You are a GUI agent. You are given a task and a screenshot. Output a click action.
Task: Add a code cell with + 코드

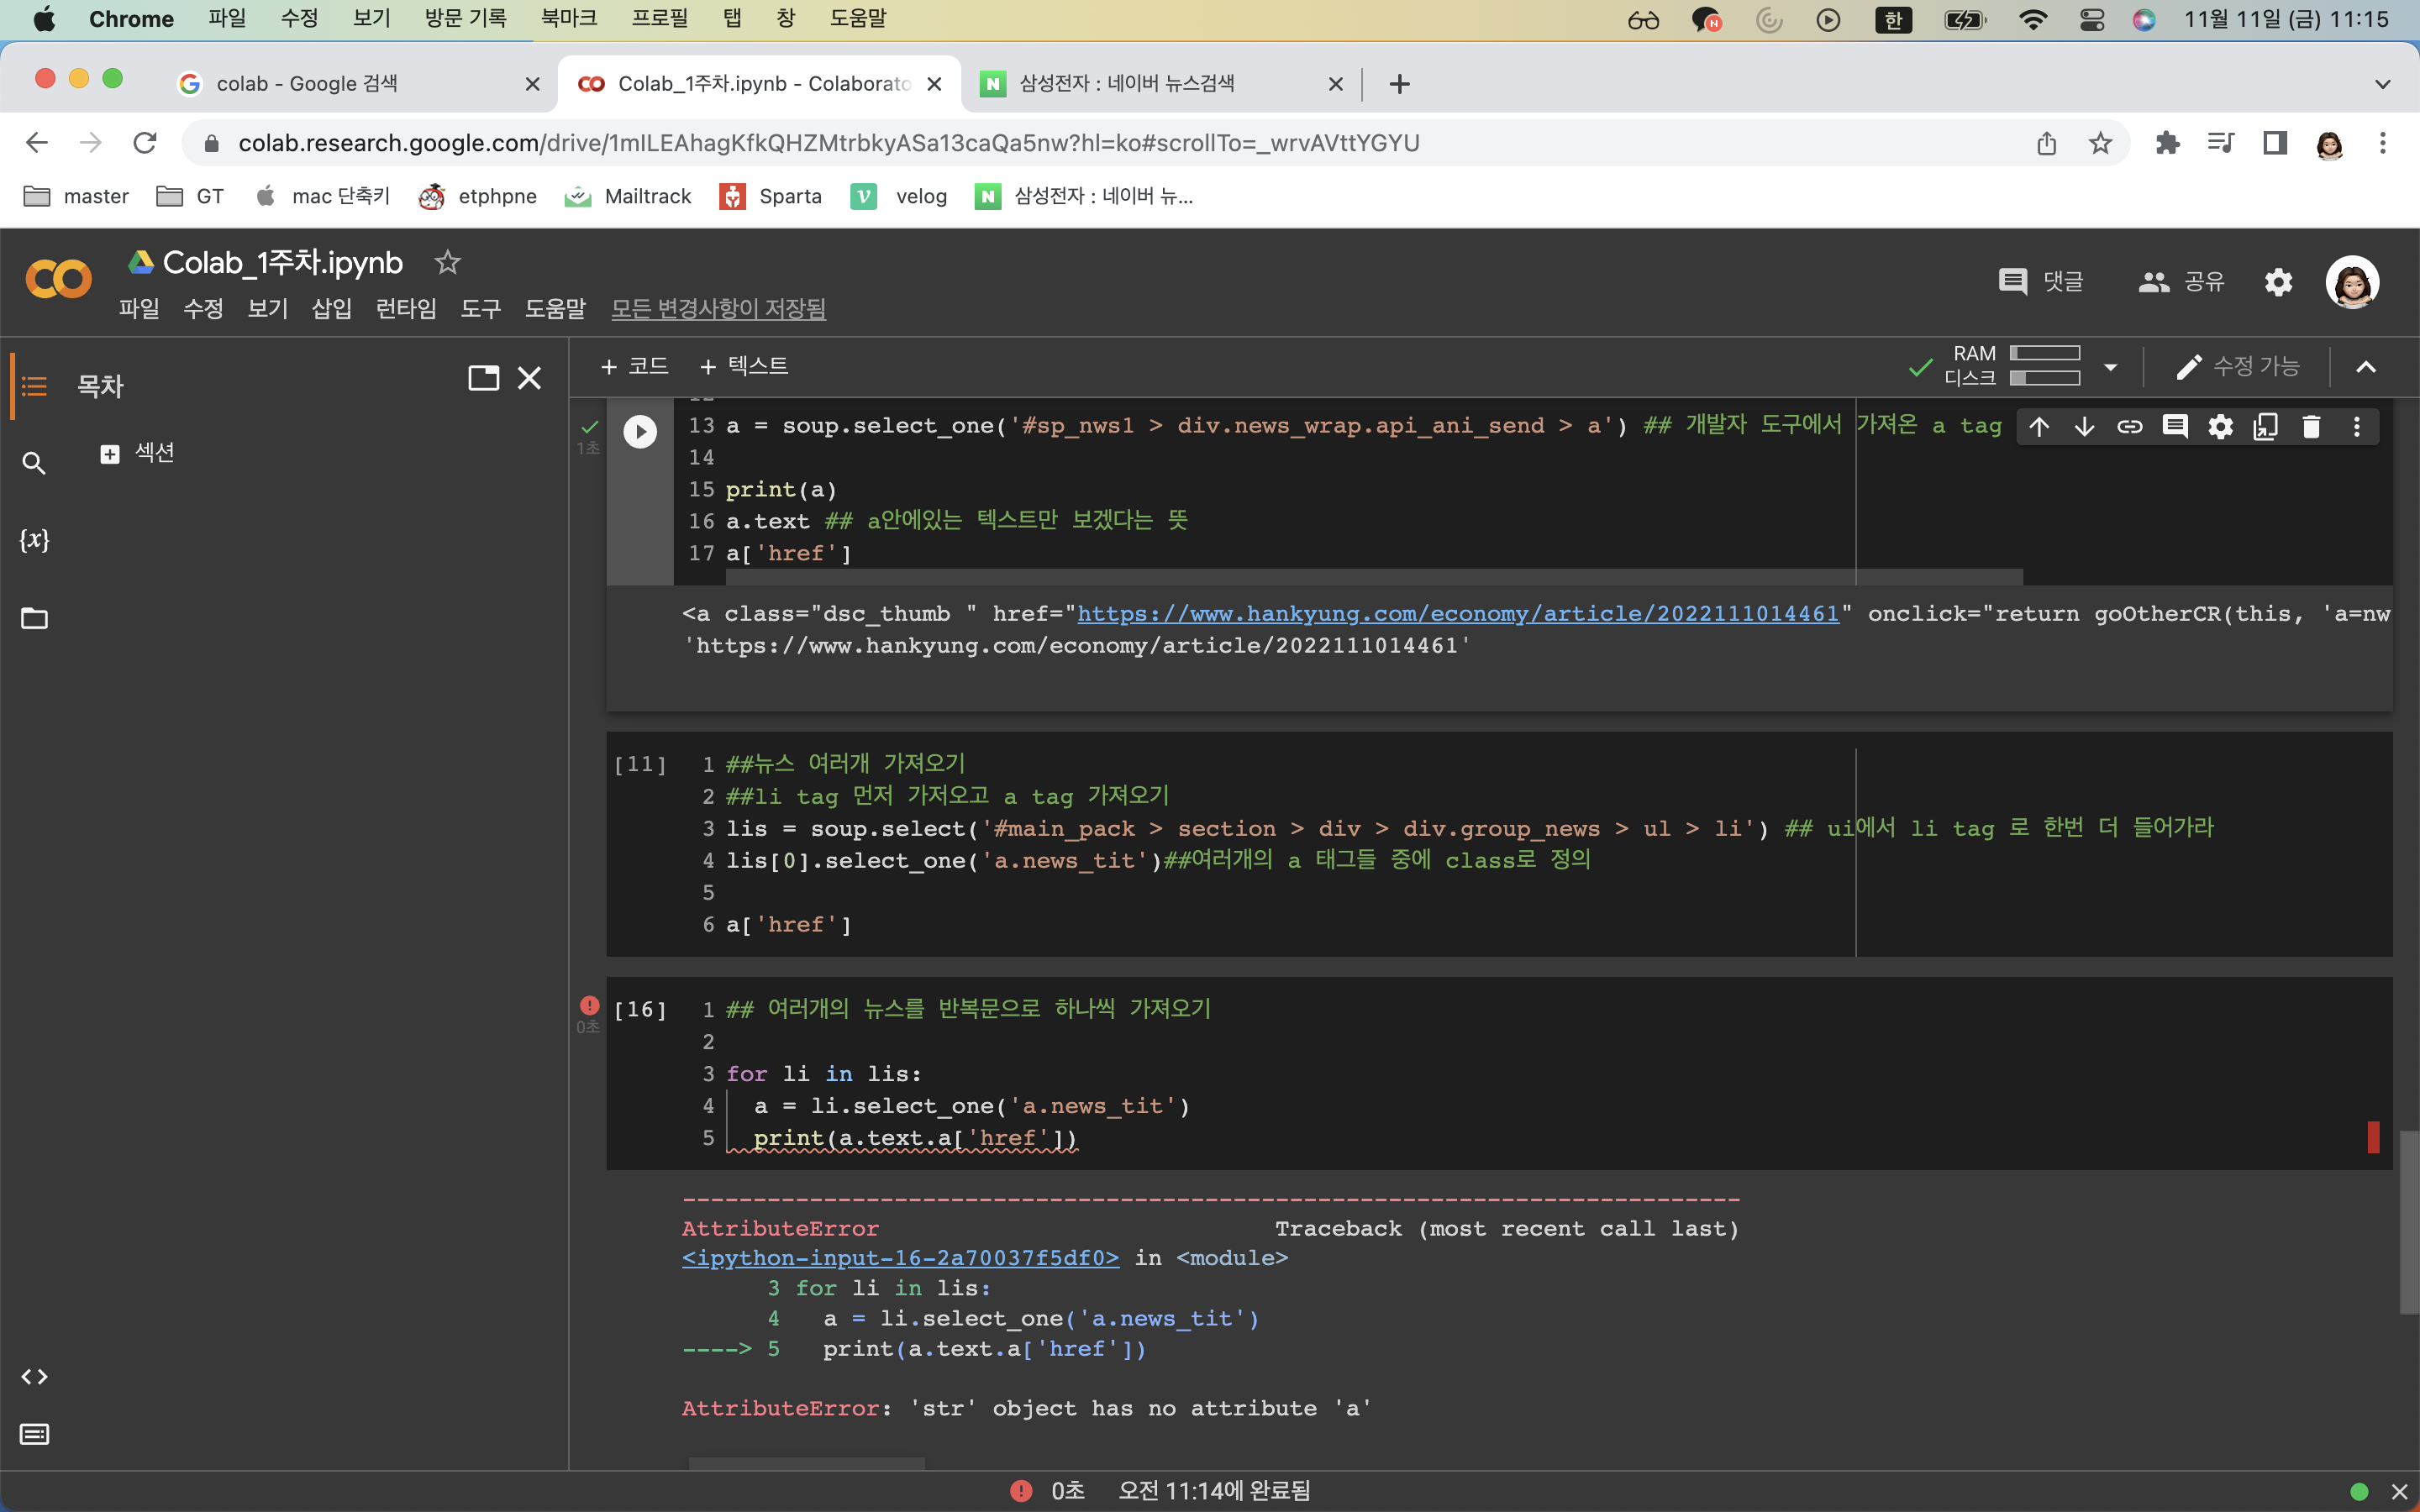pyautogui.click(x=634, y=366)
